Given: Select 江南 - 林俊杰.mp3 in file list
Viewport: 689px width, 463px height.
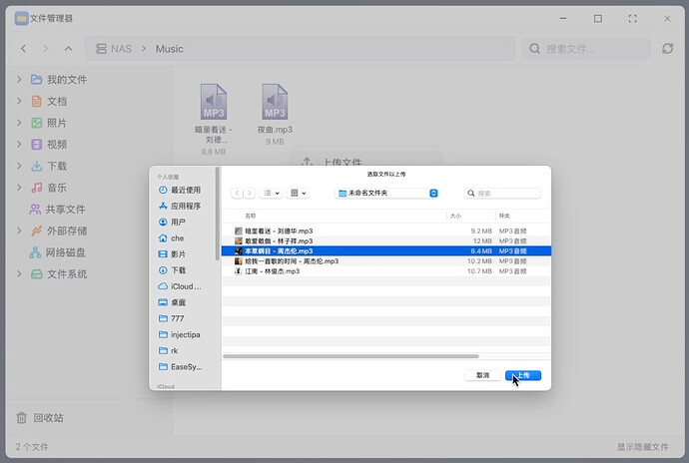Looking at the screenshot, I should 272,271.
